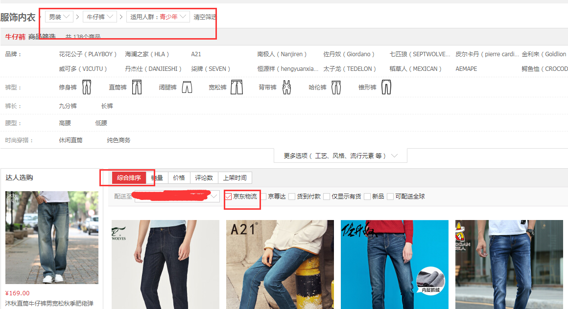The width and height of the screenshot is (568, 309).
Task: Filter by brand 海澜之家 (HLA)
Action: pyautogui.click(x=147, y=54)
